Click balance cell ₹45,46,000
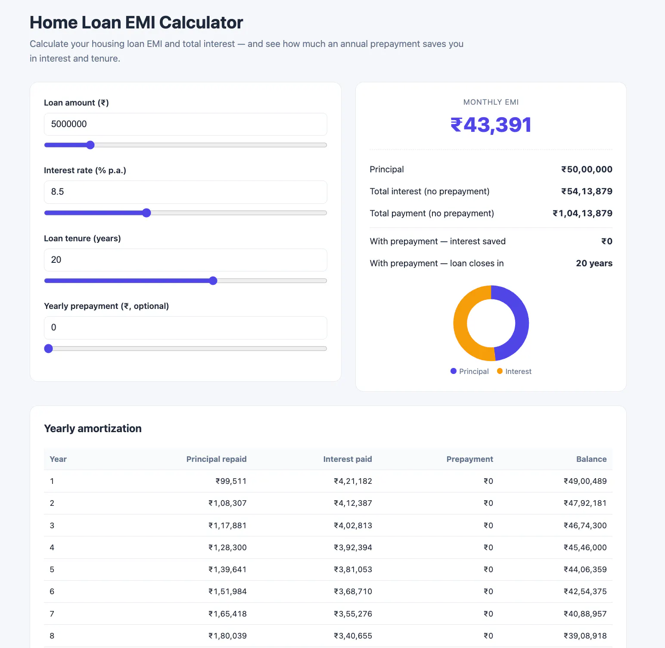This screenshot has height=648, width=665. click(585, 548)
